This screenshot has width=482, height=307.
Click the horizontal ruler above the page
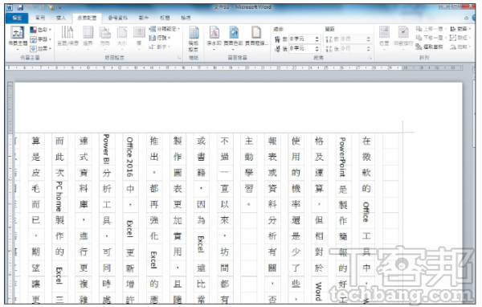click(234, 68)
